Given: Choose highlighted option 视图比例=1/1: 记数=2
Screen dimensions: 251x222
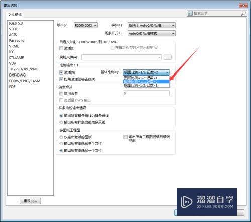Looking at the screenshot, I should click(x=147, y=82).
